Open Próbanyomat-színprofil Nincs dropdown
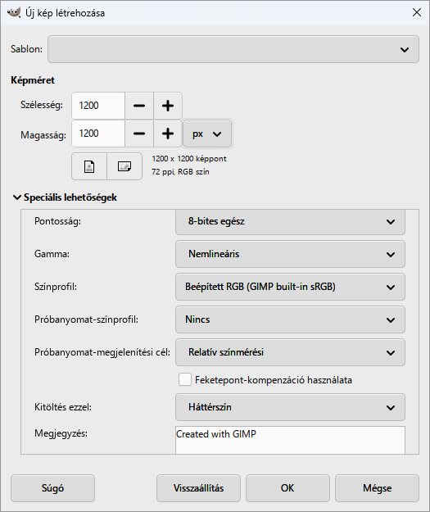This screenshot has height=512, width=430. point(290,319)
